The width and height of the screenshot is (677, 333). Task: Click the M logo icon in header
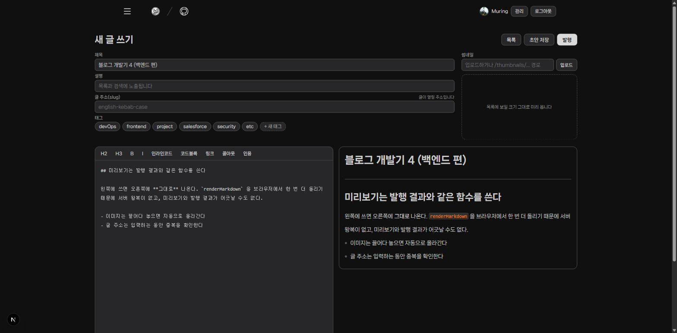click(x=155, y=11)
